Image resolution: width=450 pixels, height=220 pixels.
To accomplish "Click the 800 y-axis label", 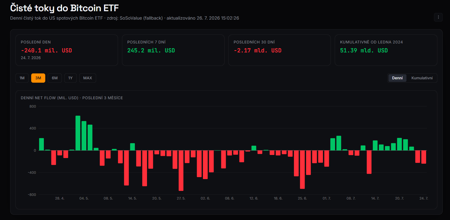I will click(x=33, y=106).
